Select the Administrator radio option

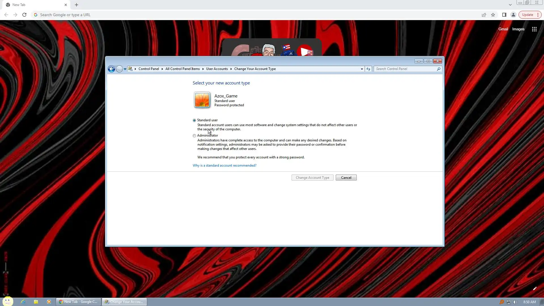click(194, 136)
